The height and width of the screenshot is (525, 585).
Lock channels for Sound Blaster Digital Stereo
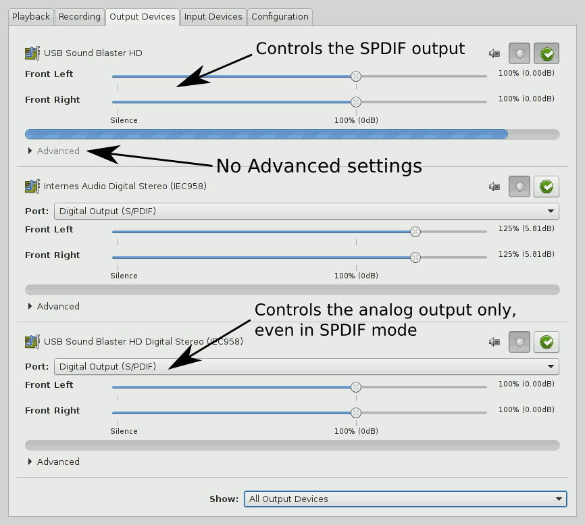pyautogui.click(x=519, y=343)
